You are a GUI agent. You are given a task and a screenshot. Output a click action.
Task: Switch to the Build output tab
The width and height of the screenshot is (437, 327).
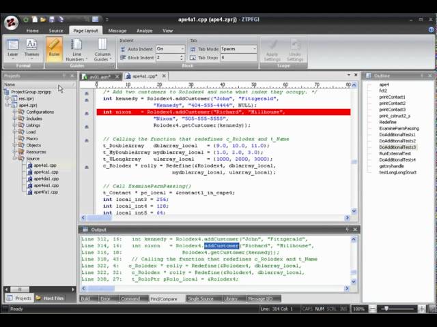pyautogui.click(x=88, y=298)
